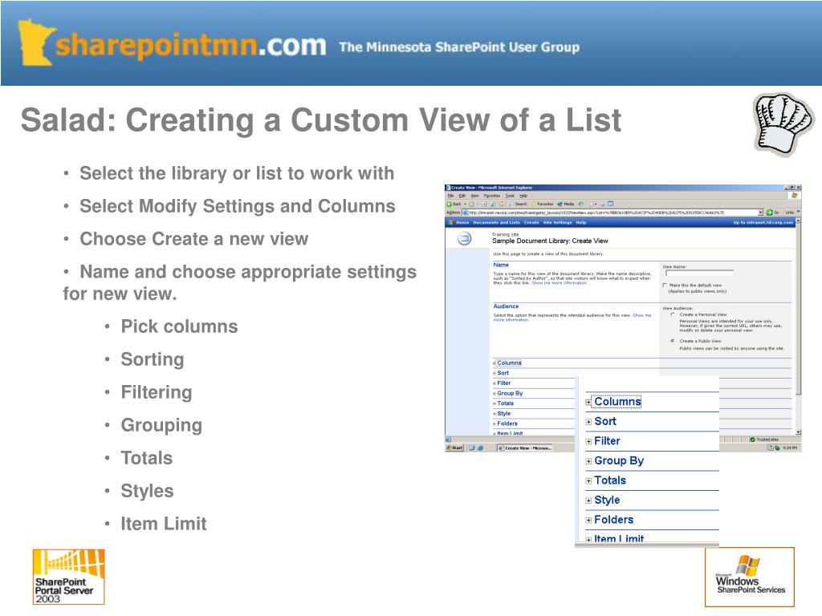Click the page icon in Address bar

point(466,213)
